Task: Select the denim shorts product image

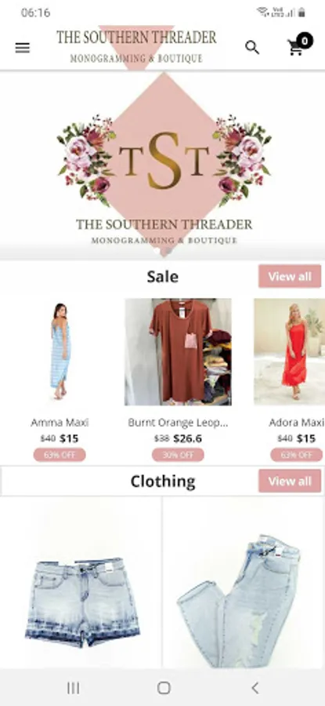Action: coord(81,583)
